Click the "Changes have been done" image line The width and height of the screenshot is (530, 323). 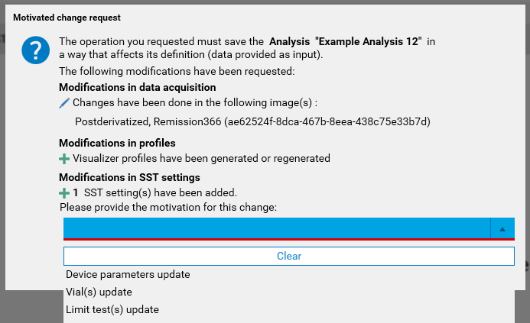[x=194, y=102]
